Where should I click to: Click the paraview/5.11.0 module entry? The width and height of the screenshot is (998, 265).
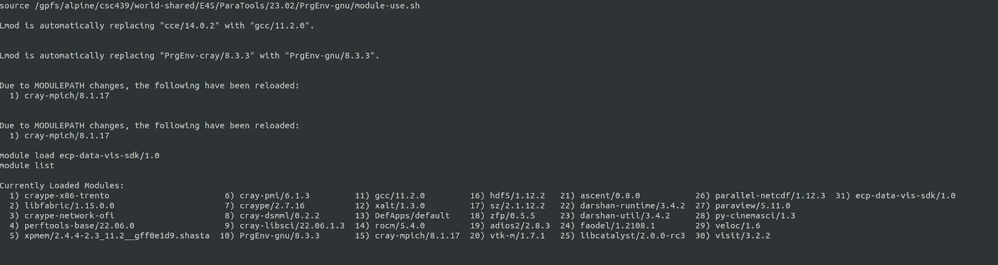pos(752,206)
